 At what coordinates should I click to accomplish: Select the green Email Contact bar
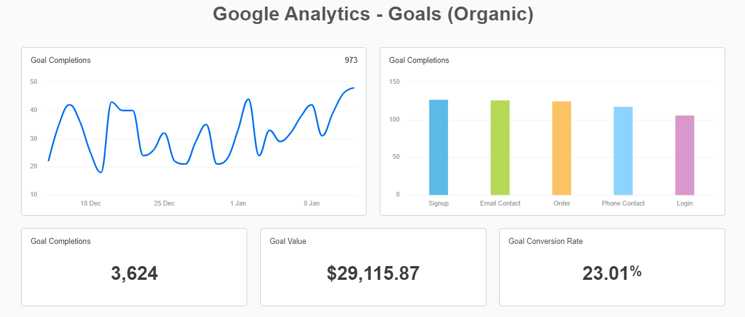[500, 147]
